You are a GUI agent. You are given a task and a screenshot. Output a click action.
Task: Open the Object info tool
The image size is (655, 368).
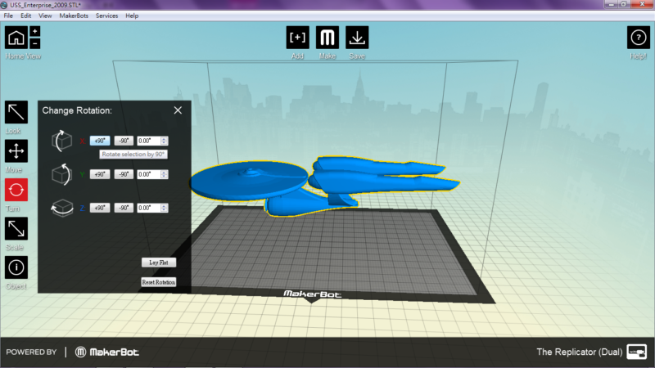[16, 267]
